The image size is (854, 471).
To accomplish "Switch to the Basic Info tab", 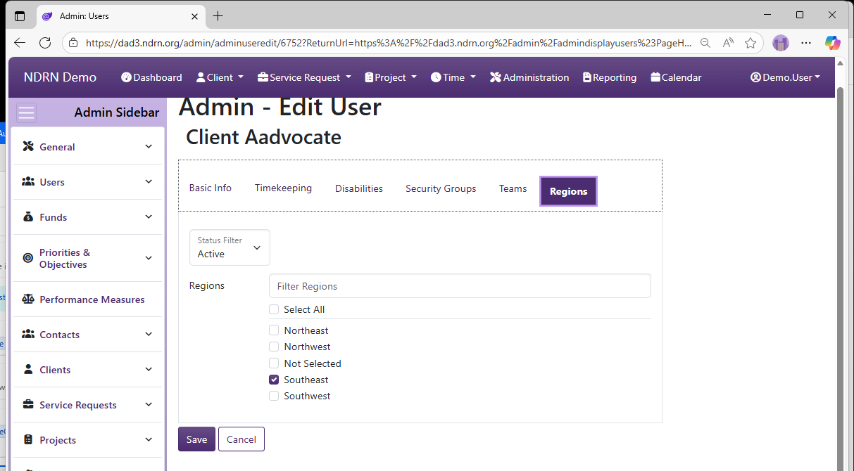I will coord(211,188).
